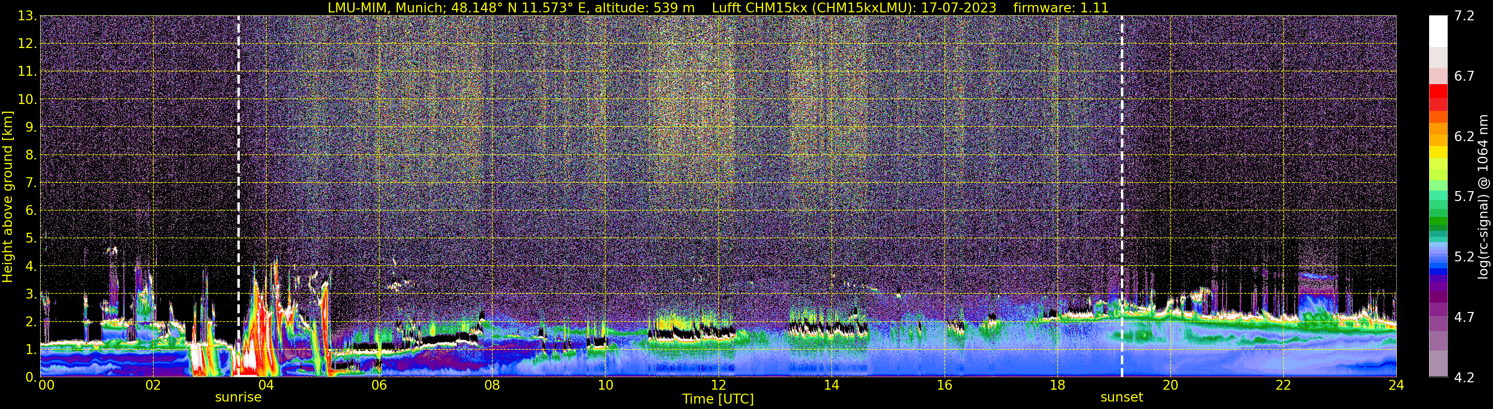1493x409 pixels.
Task: Pick the white top band of the colorbar
Action: click(x=1438, y=31)
